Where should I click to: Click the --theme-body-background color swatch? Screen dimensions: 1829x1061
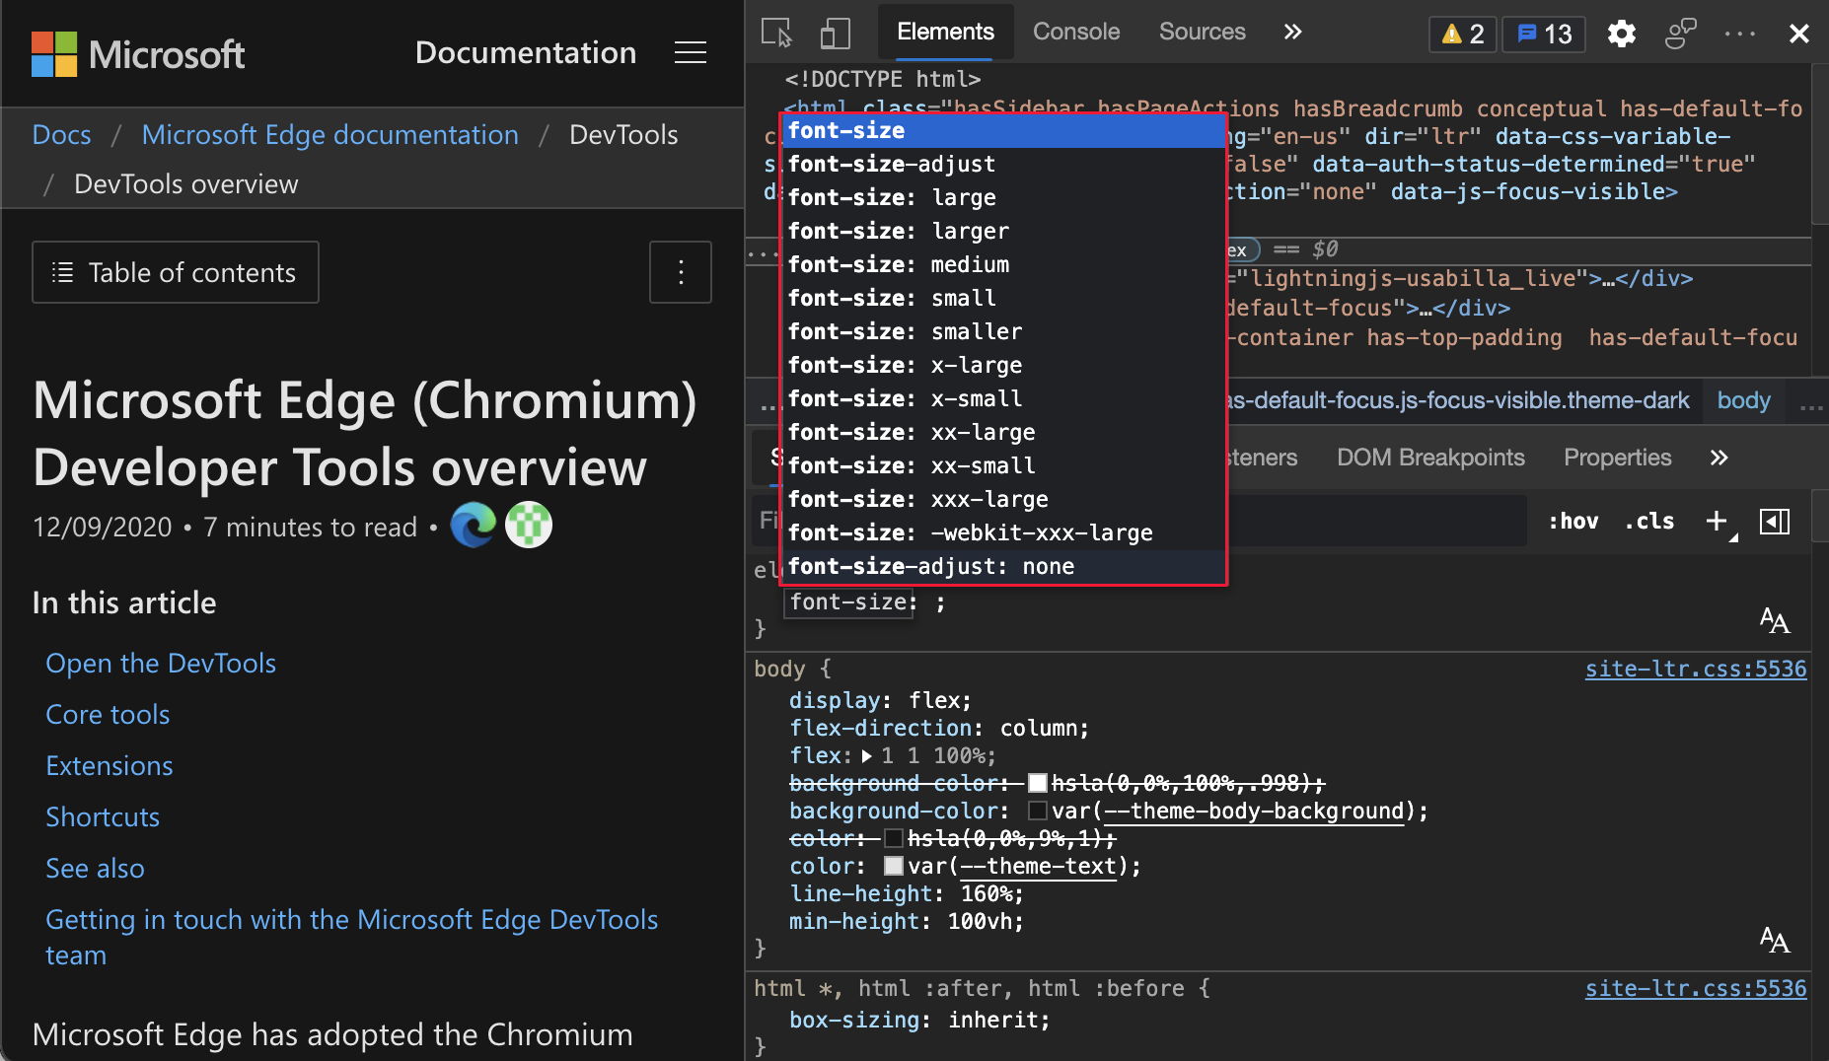click(x=1037, y=811)
